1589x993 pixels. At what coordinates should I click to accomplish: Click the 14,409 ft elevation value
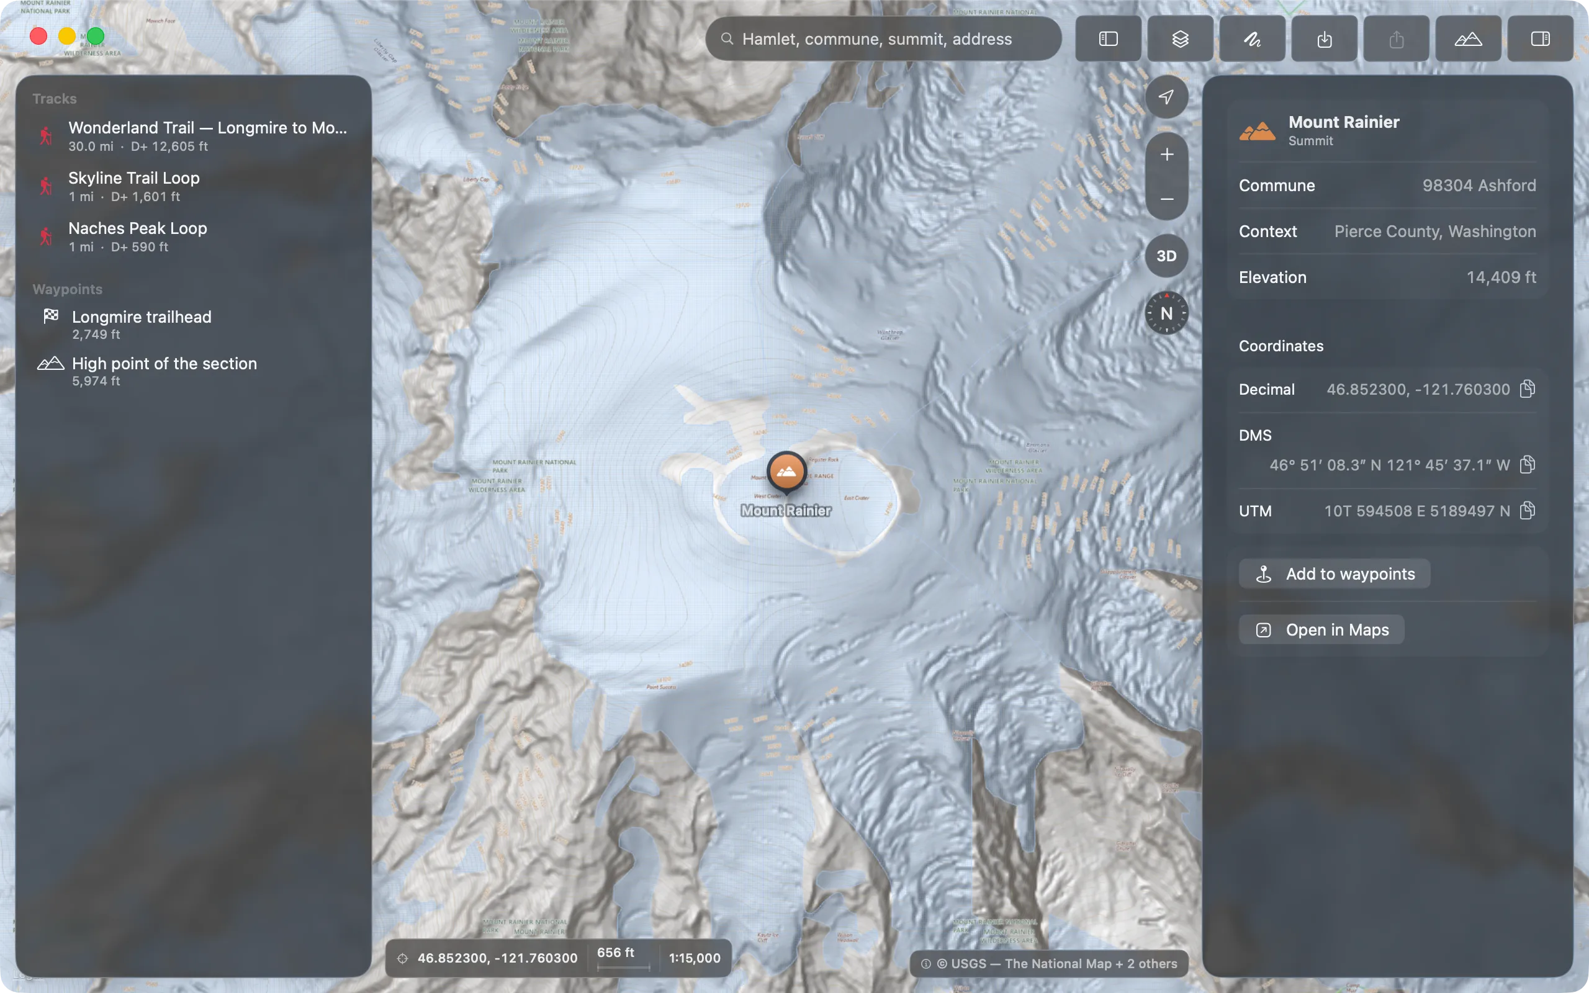tap(1501, 278)
